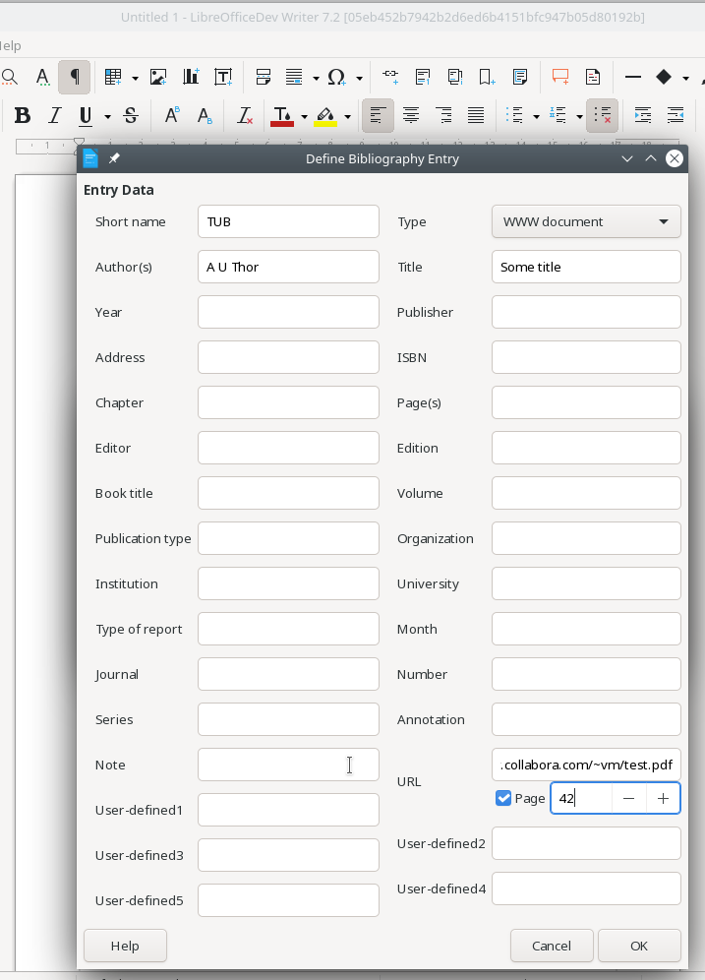Click the Insert Hyperlink icon
The image size is (705, 980).
coord(390,77)
